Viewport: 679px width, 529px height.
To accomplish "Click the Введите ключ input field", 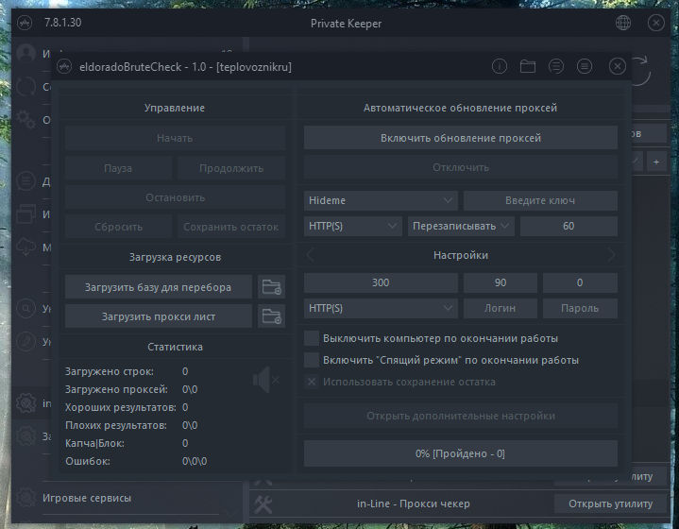I will [x=540, y=200].
